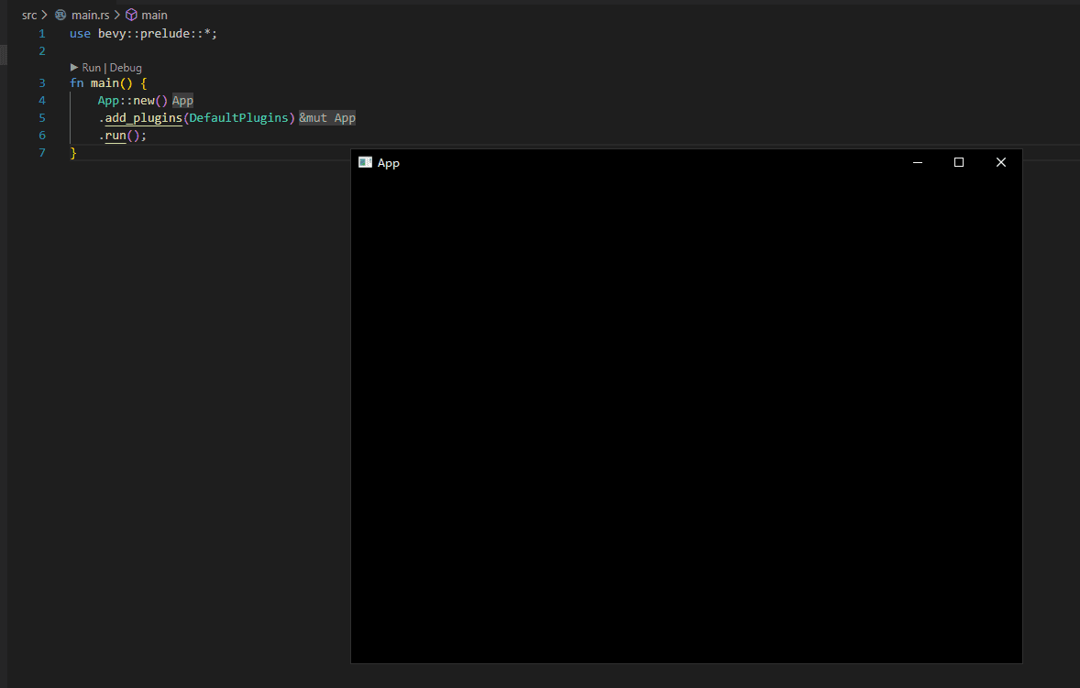Start debugging via Debug code lens

(126, 68)
